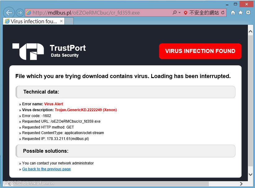Click the 'Virus Alert' error name text
255x188 pixels.
point(54,104)
